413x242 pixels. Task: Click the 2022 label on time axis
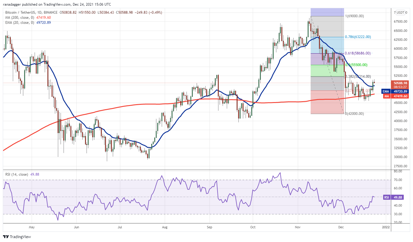pos(386,227)
